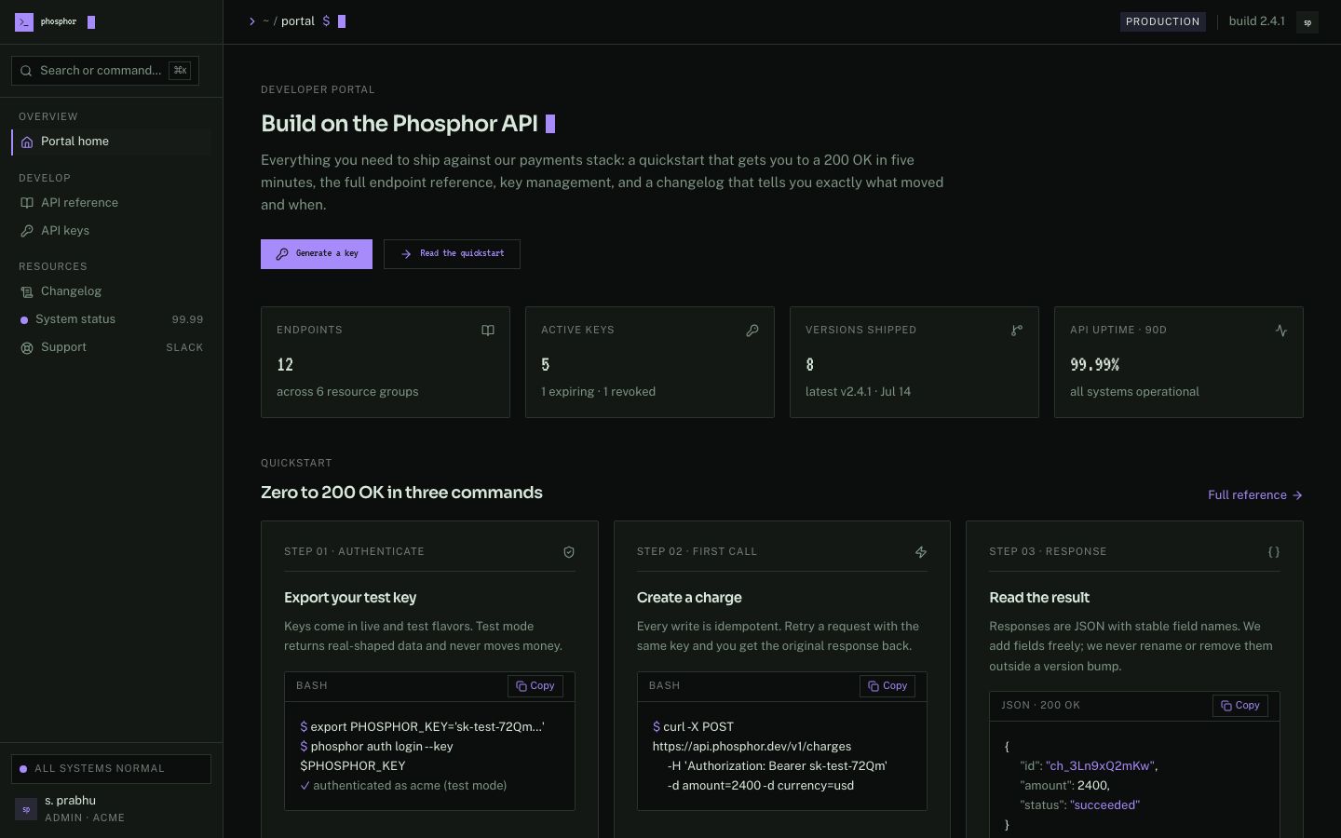Click the System status dot indicator
This screenshot has width=1341, height=838.
pos(24,320)
